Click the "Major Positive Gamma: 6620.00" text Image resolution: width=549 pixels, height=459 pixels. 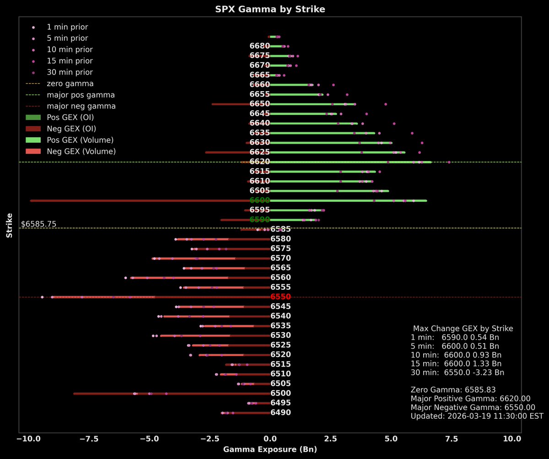coord(471,399)
